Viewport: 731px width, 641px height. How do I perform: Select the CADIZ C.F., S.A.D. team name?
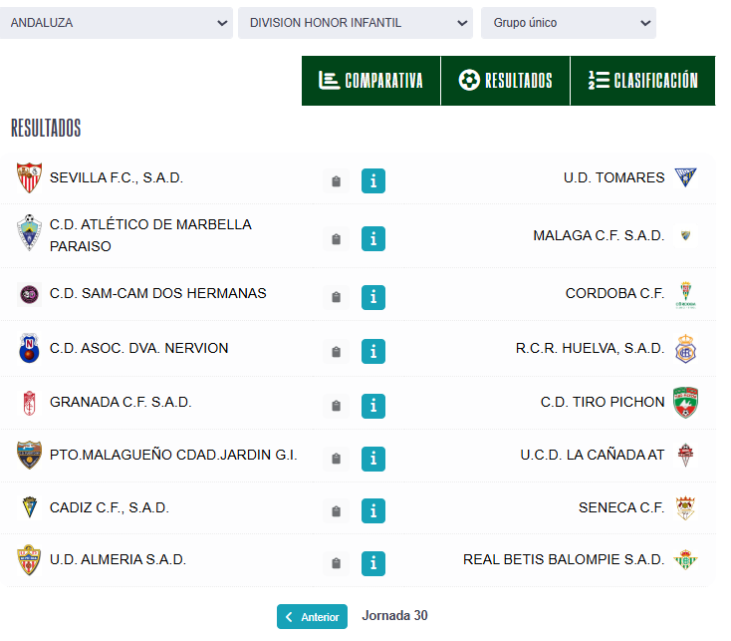[110, 507]
